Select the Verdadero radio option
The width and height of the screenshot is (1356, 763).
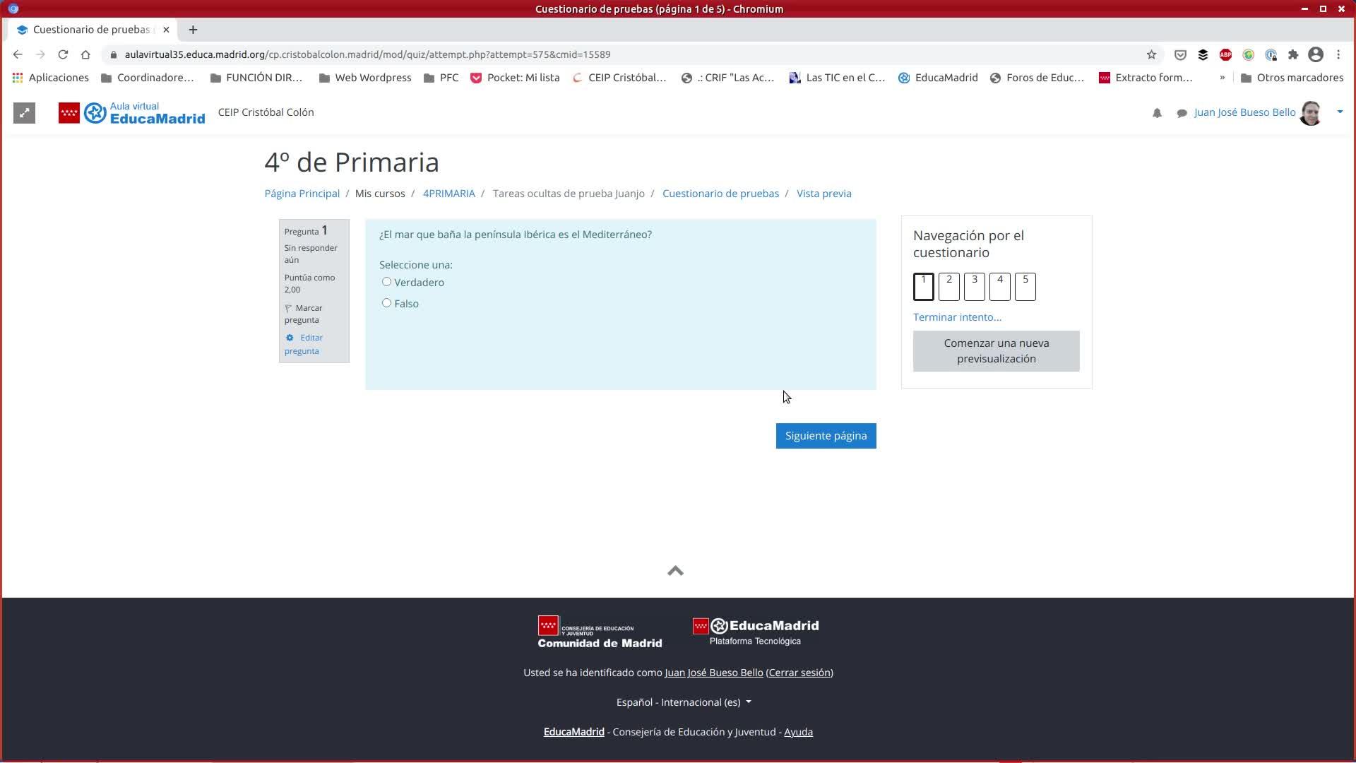(386, 282)
